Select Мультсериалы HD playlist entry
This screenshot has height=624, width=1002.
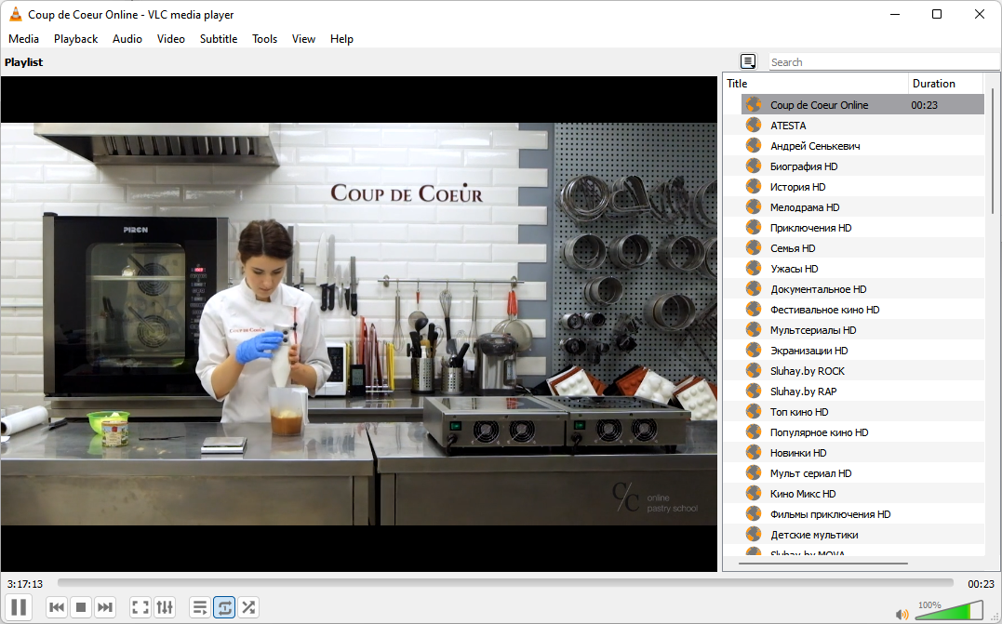tap(862, 329)
